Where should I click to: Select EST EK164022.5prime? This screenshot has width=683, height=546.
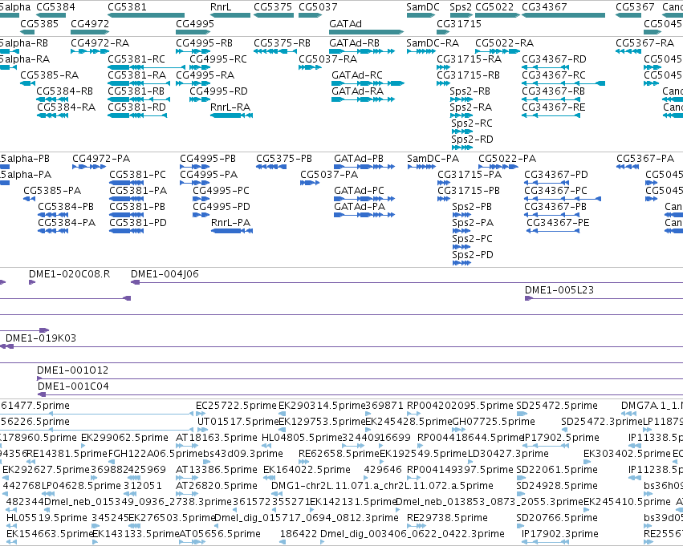tap(307, 471)
